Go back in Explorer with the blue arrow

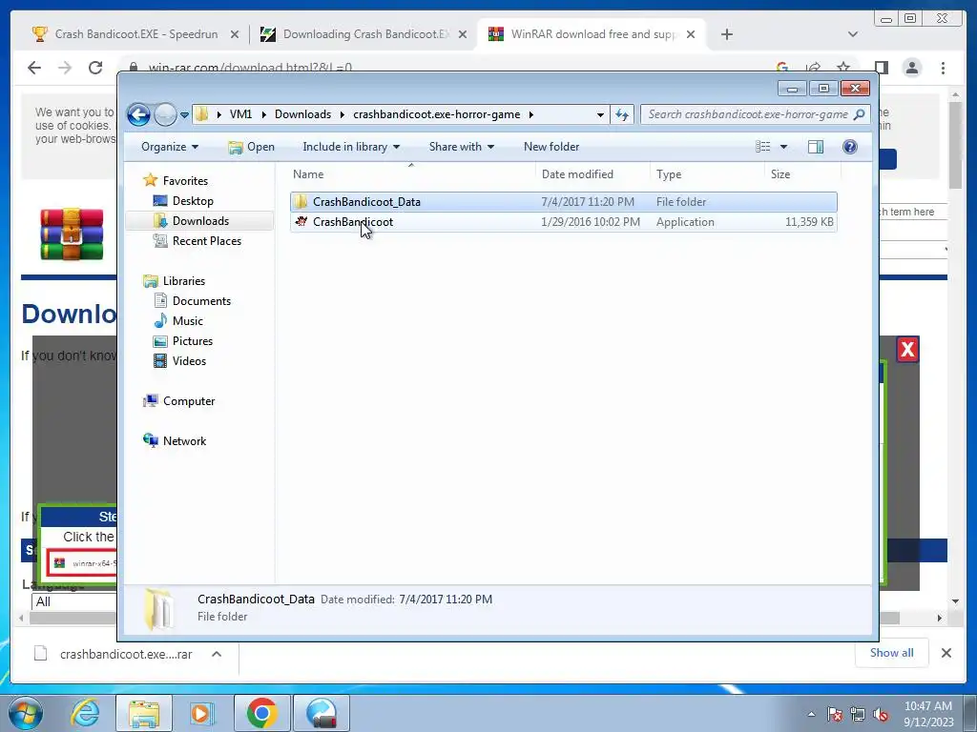(x=138, y=114)
